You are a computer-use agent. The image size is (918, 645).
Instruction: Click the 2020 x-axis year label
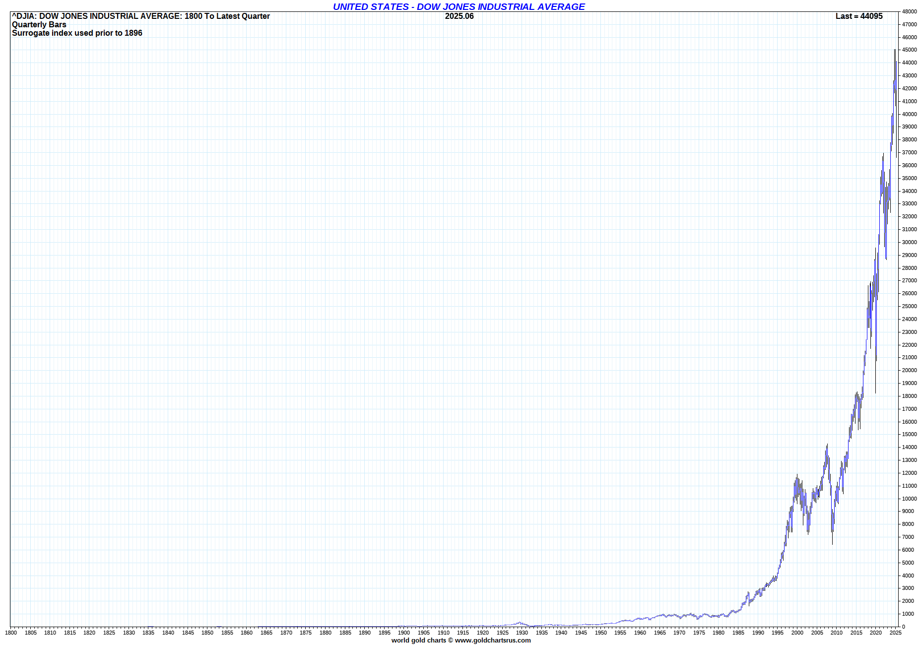click(x=876, y=633)
